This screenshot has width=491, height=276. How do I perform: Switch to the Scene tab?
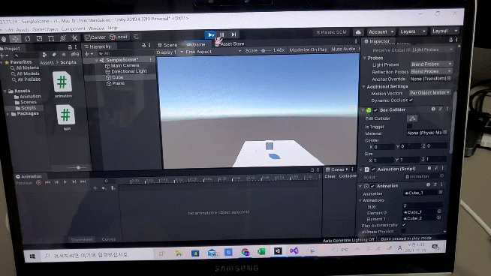click(x=167, y=45)
